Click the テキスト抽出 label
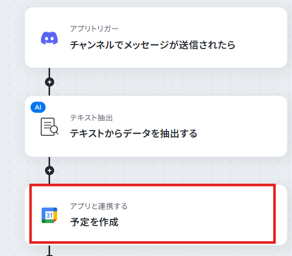 point(92,117)
